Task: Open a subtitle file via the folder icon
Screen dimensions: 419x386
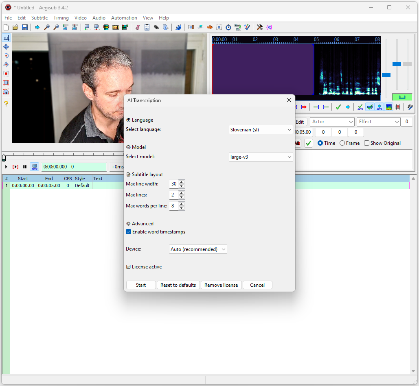Action: pyautogui.click(x=15, y=27)
